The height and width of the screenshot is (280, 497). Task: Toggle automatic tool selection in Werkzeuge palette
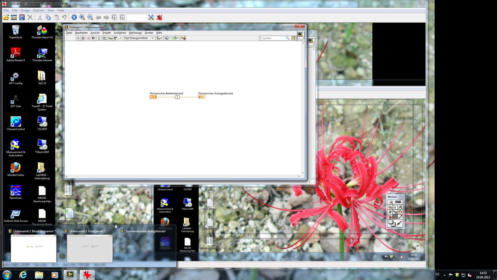coord(395,202)
